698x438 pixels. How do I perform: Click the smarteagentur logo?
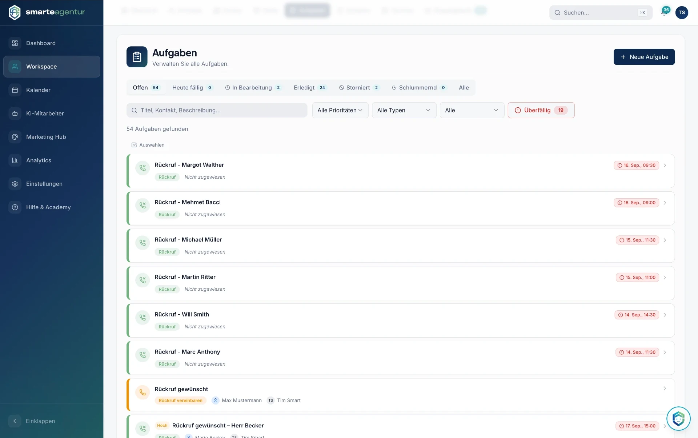[47, 12]
